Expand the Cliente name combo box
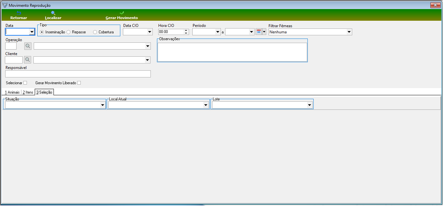Screen dimensions: 443x206 tap(148, 60)
